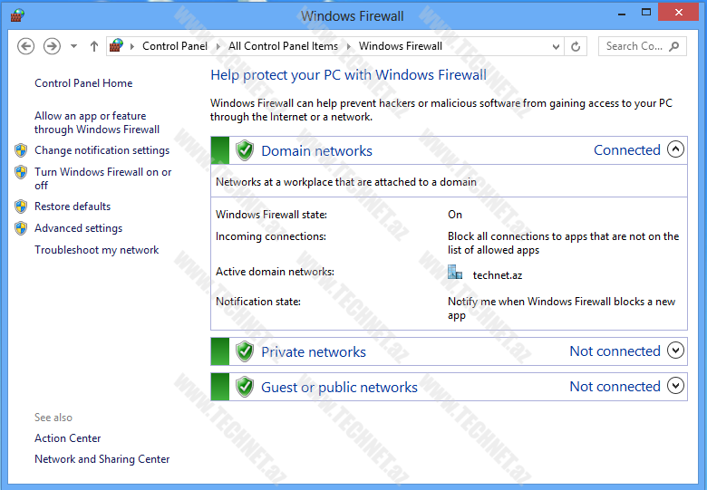
Task: Click the technet.az network icon
Action: click(x=455, y=272)
